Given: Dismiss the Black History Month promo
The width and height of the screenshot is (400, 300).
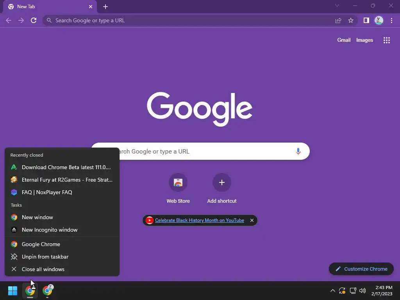Looking at the screenshot, I should click(252, 220).
